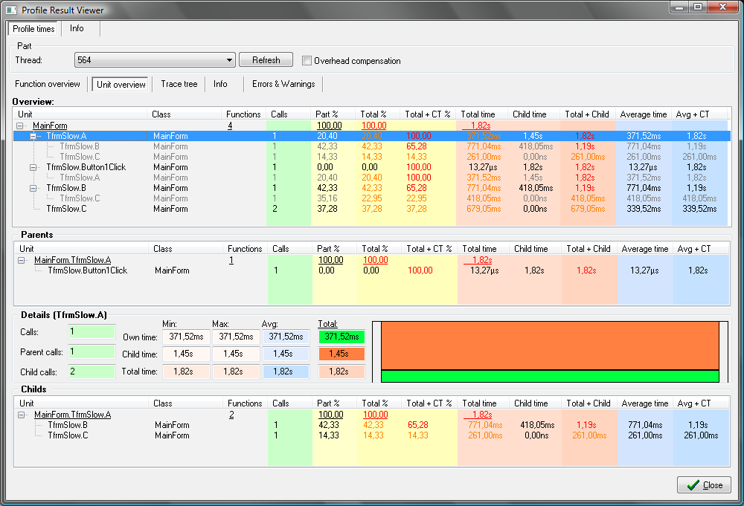The height and width of the screenshot is (506, 744).
Task: Click the orange child time bar in chart
Action: coord(550,346)
